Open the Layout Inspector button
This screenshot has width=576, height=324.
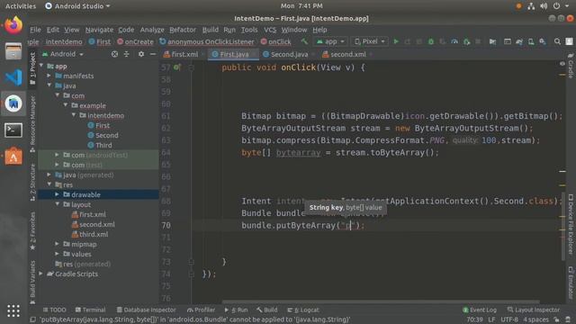click(534, 310)
